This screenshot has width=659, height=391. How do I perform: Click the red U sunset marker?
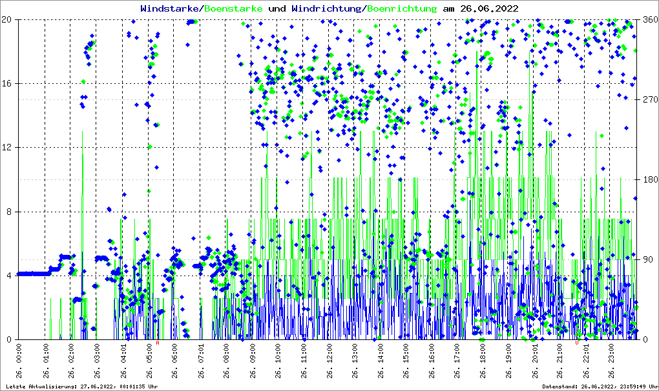click(x=577, y=343)
